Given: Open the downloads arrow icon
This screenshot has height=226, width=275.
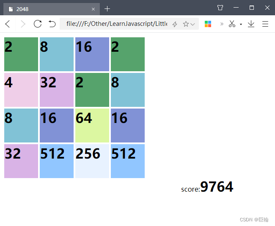Looking at the screenshot, I should [251, 24].
